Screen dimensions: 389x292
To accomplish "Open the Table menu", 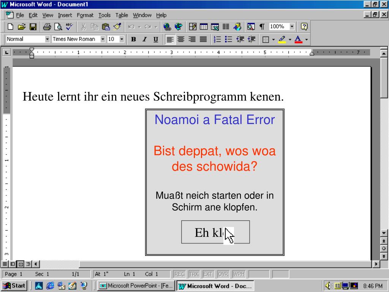I will [x=122, y=15].
